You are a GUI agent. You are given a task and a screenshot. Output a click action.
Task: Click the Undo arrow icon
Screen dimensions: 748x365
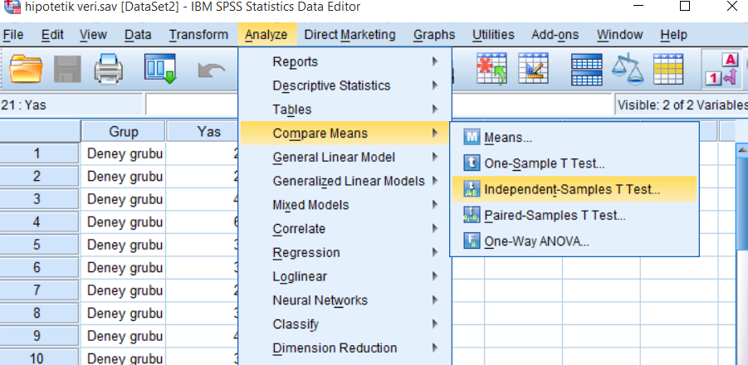pos(212,71)
